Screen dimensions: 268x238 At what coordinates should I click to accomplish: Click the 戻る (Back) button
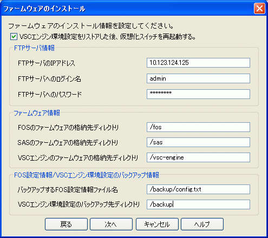[x=66, y=224]
